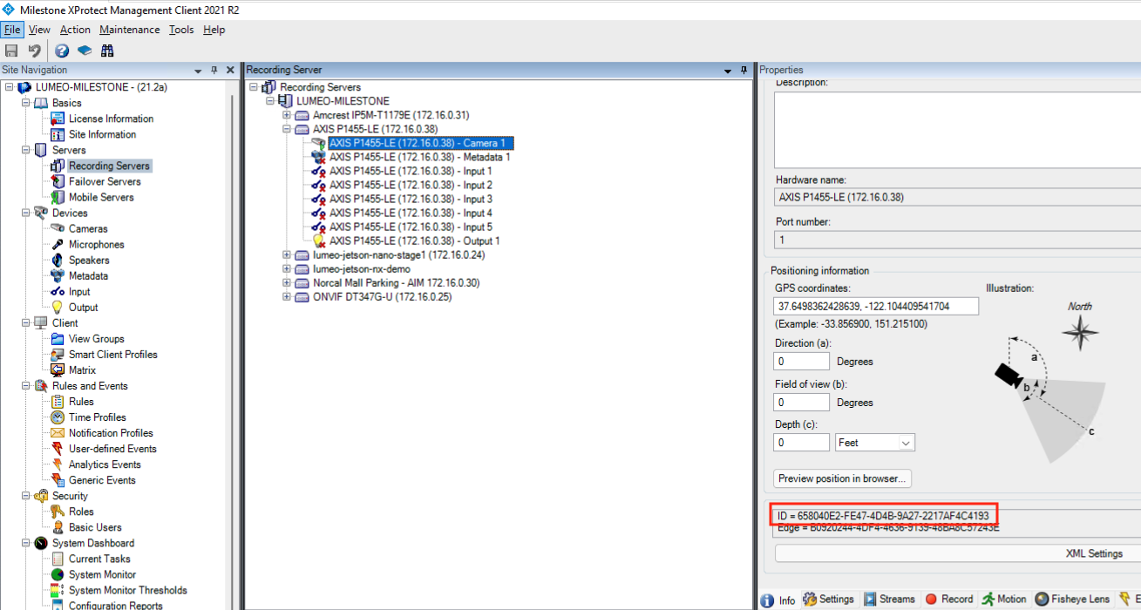Open Microphones under Devices
This screenshot has width=1141, height=610.
[96, 244]
